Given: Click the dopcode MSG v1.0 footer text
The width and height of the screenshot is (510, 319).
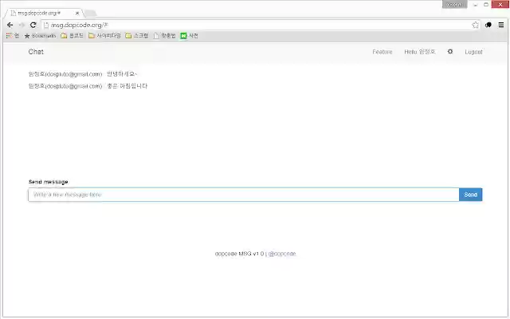Looking at the screenshot, I should coord(239,254).
